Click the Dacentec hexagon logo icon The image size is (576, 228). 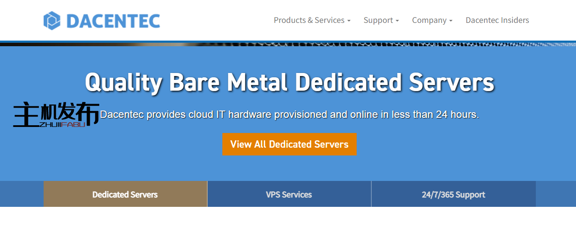52,21
